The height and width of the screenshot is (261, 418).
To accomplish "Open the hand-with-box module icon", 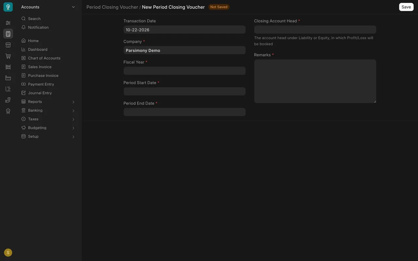I will (x=8, y=100).
